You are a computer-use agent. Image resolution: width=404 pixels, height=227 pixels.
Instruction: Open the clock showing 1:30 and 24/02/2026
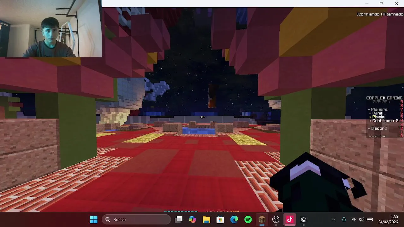(388, 219)
